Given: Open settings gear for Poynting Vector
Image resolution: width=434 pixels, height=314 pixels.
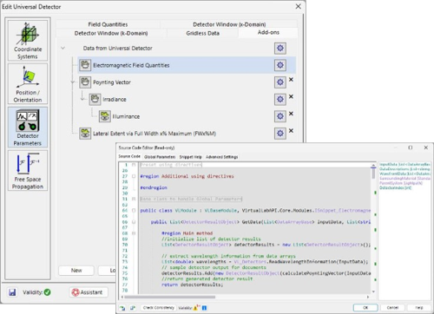Looking at the screenshot, I should tap(280, 82).
